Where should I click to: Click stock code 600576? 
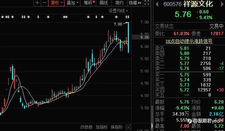[x=173, y=4]
